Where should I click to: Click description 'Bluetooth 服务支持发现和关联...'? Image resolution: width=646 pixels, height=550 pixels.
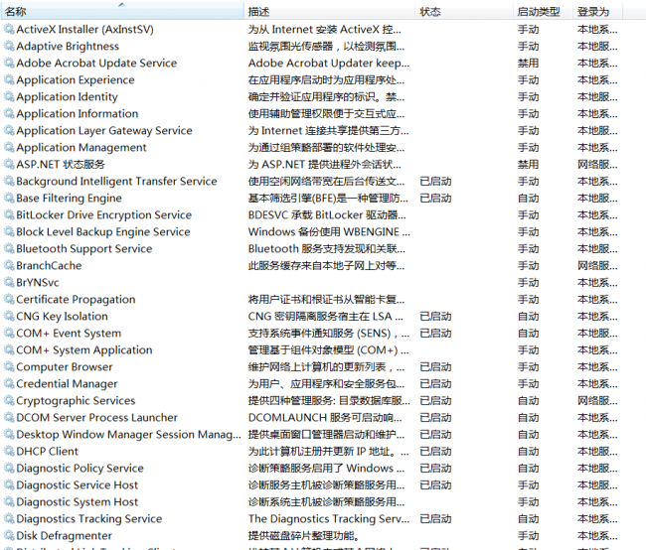tap(327, 248)
